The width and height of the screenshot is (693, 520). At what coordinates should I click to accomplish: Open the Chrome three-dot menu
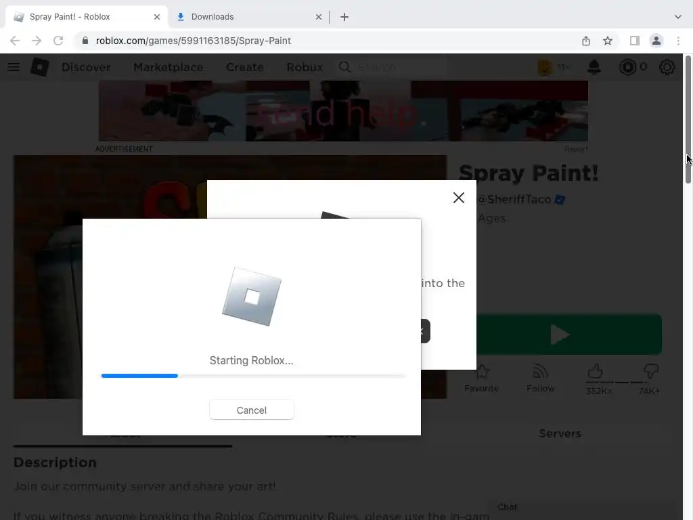678,41
